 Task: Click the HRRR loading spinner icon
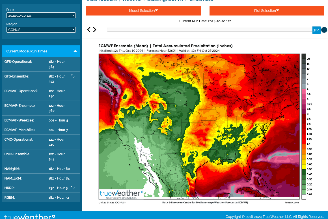[73, 188]
